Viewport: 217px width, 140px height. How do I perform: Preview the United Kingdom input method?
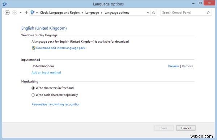[x=173, y=66]
